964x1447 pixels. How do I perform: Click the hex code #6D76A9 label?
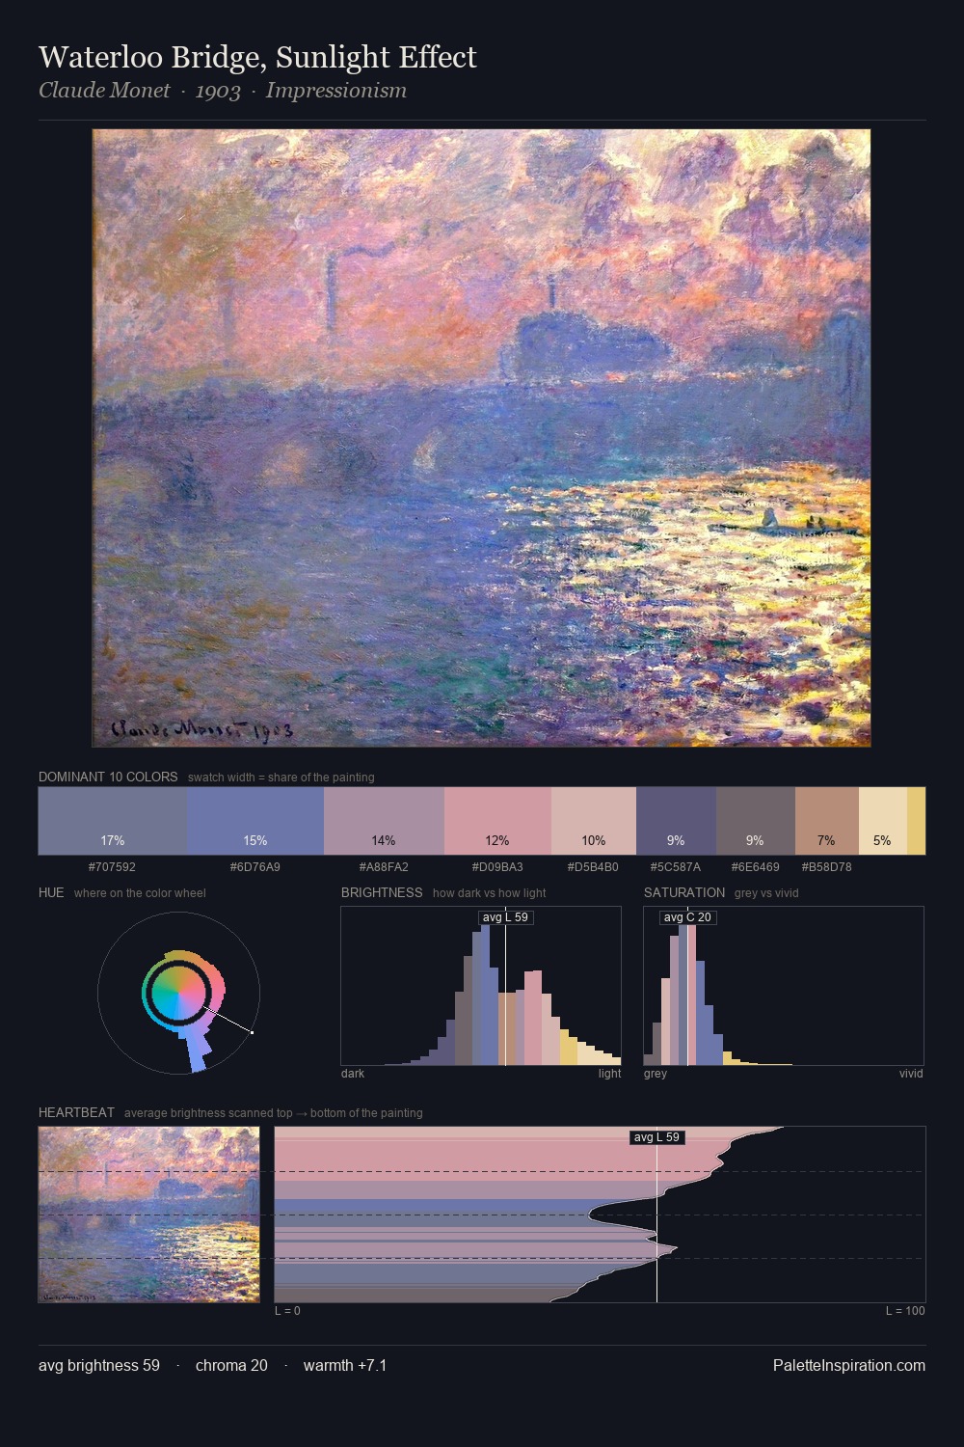pyautogui.click(x=254, y=867)
